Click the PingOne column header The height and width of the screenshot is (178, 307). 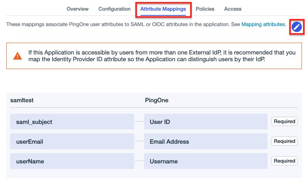coord(157,100)
